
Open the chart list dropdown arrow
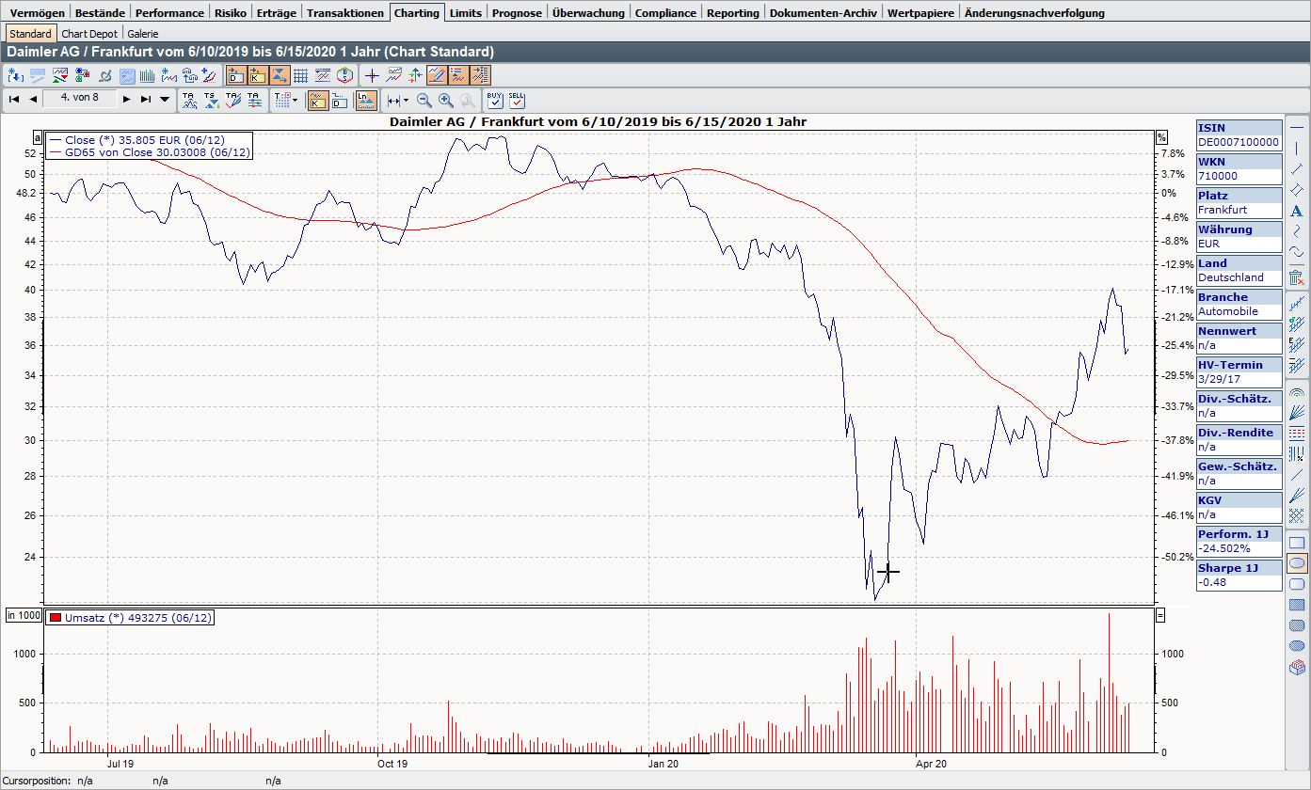[x=165, y=99]
